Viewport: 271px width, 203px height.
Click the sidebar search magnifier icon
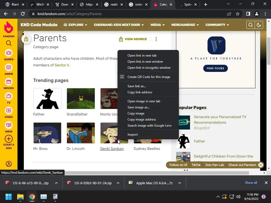tap(9, 43)
